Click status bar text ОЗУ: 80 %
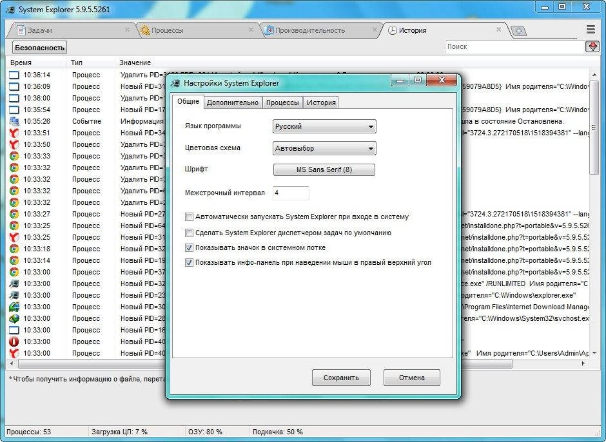The image size is (606, 442). pyautogui.click(x=205, y=432)
